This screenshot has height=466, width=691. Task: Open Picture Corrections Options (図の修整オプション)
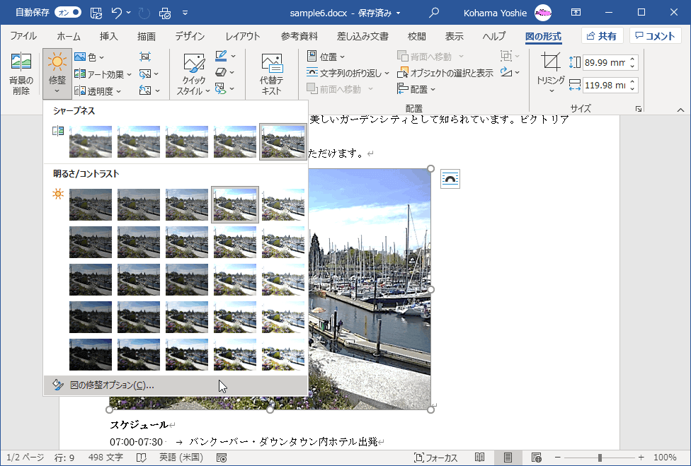[x=176, y=385]
